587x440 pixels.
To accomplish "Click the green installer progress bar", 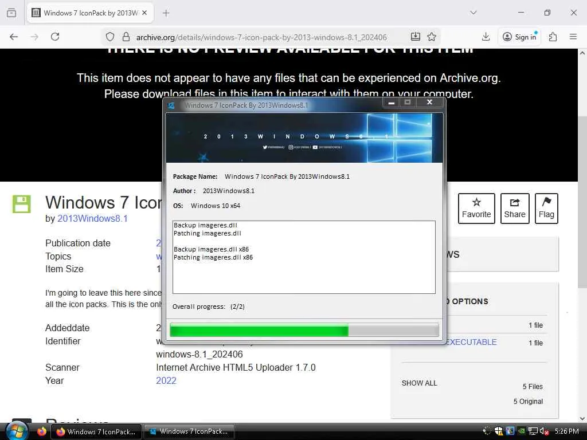I will [x=304, y=331].
